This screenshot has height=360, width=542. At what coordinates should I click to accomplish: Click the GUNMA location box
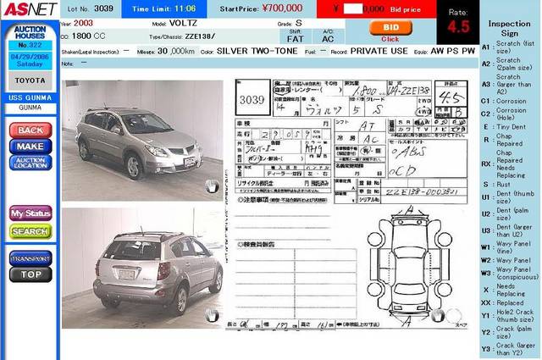click(x=30, y=108)
